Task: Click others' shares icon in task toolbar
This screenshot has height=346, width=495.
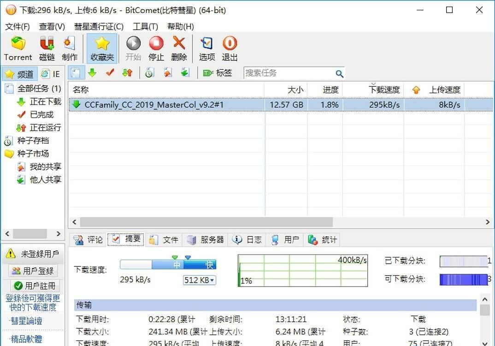Action: 185,73
